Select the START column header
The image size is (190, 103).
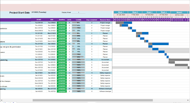click(39, 20)
